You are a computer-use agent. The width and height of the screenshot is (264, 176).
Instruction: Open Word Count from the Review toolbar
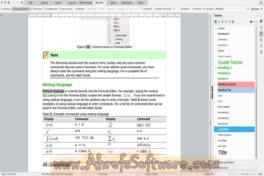[67, 8]
